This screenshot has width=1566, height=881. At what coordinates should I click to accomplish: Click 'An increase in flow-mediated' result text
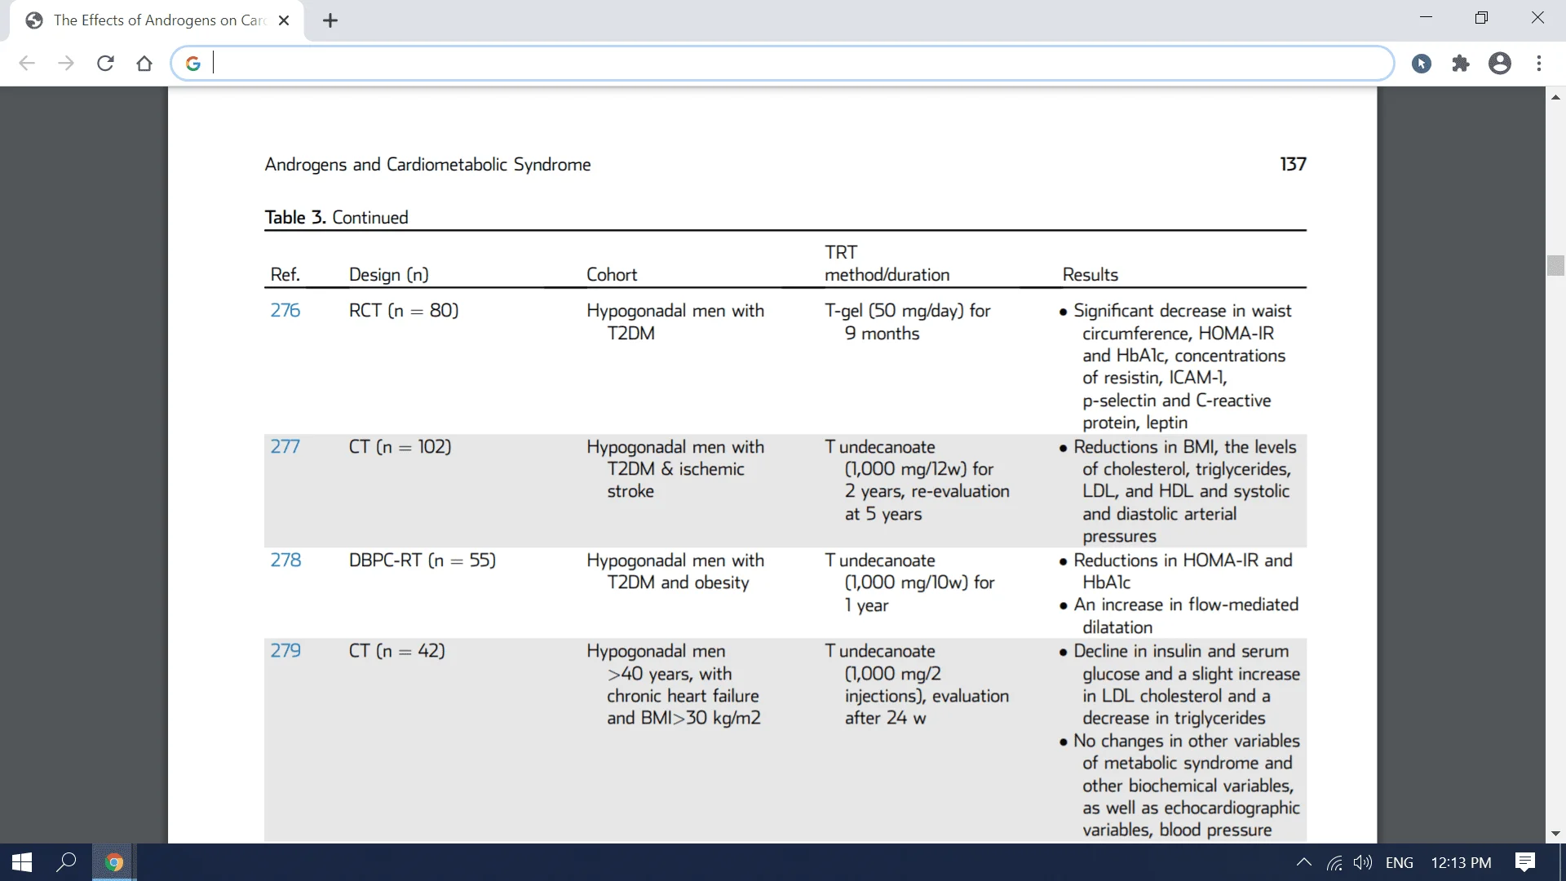(1186, 604)
